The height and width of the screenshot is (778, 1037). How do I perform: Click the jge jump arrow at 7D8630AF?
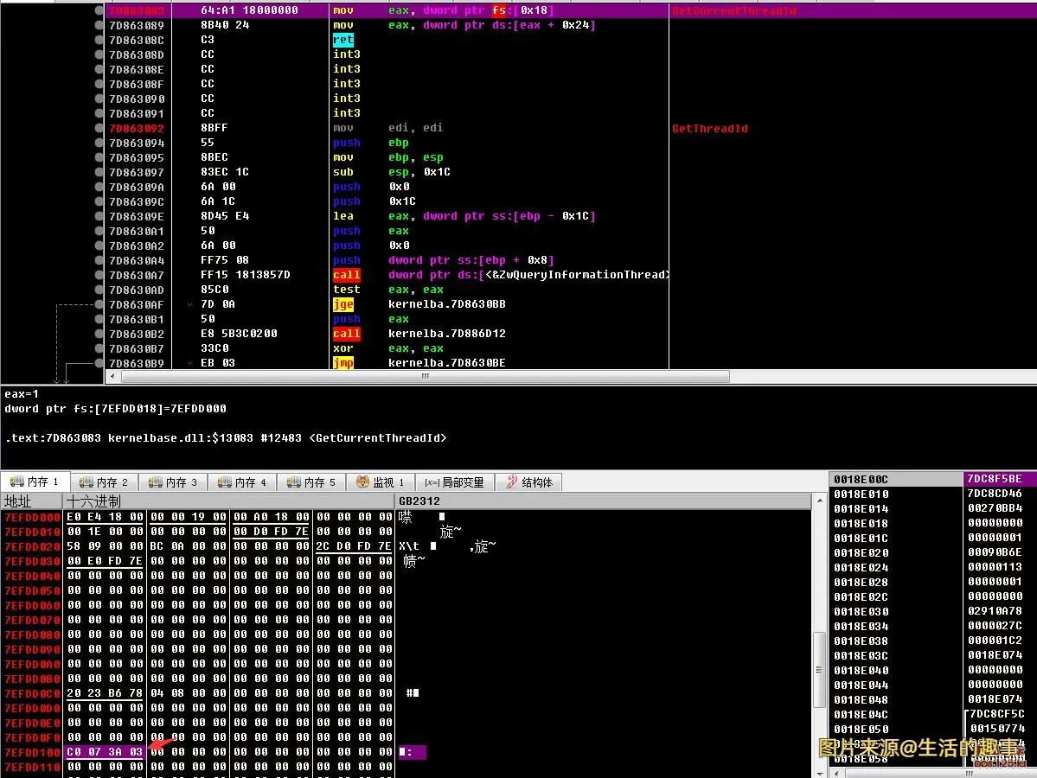pos(189,304)
